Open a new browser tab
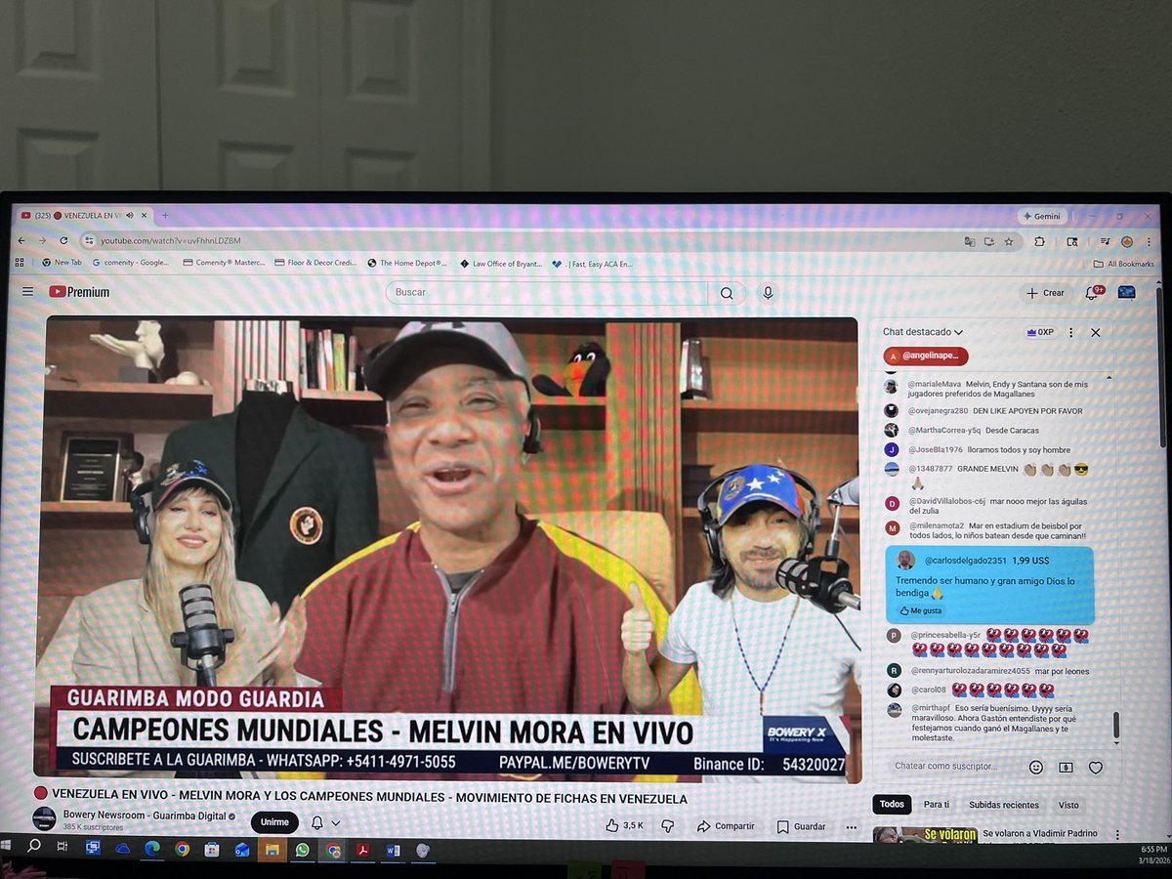Viewport: 1172px width, 879px height. click(165, 215)
